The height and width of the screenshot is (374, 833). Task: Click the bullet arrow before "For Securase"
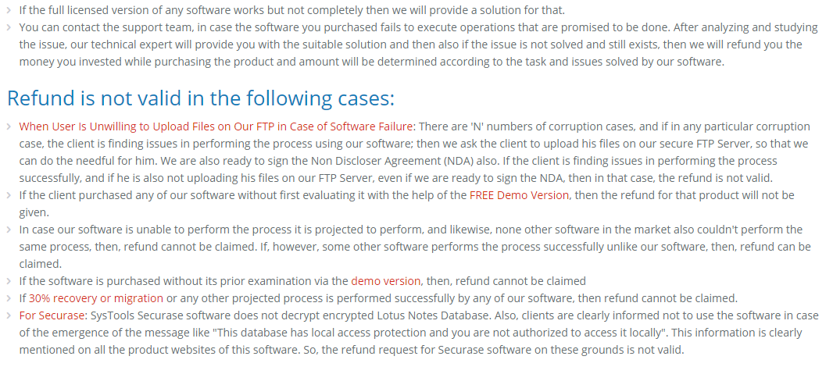[9, 315]
